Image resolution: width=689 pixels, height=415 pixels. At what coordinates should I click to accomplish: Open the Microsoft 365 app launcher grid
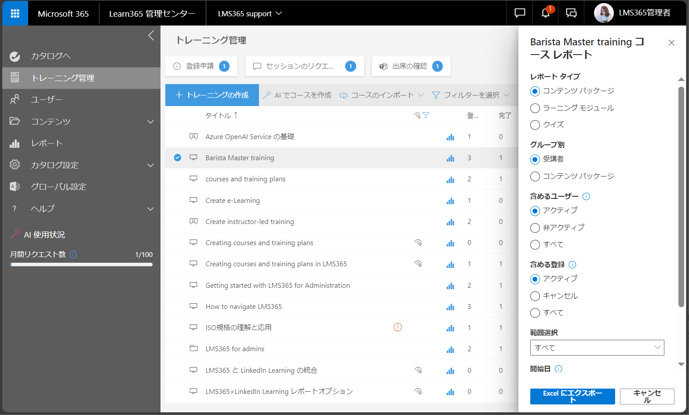tap(15, 13)
